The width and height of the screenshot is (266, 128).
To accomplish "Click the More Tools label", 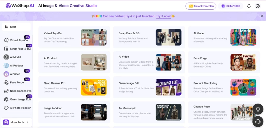I will tap(17, 122).
